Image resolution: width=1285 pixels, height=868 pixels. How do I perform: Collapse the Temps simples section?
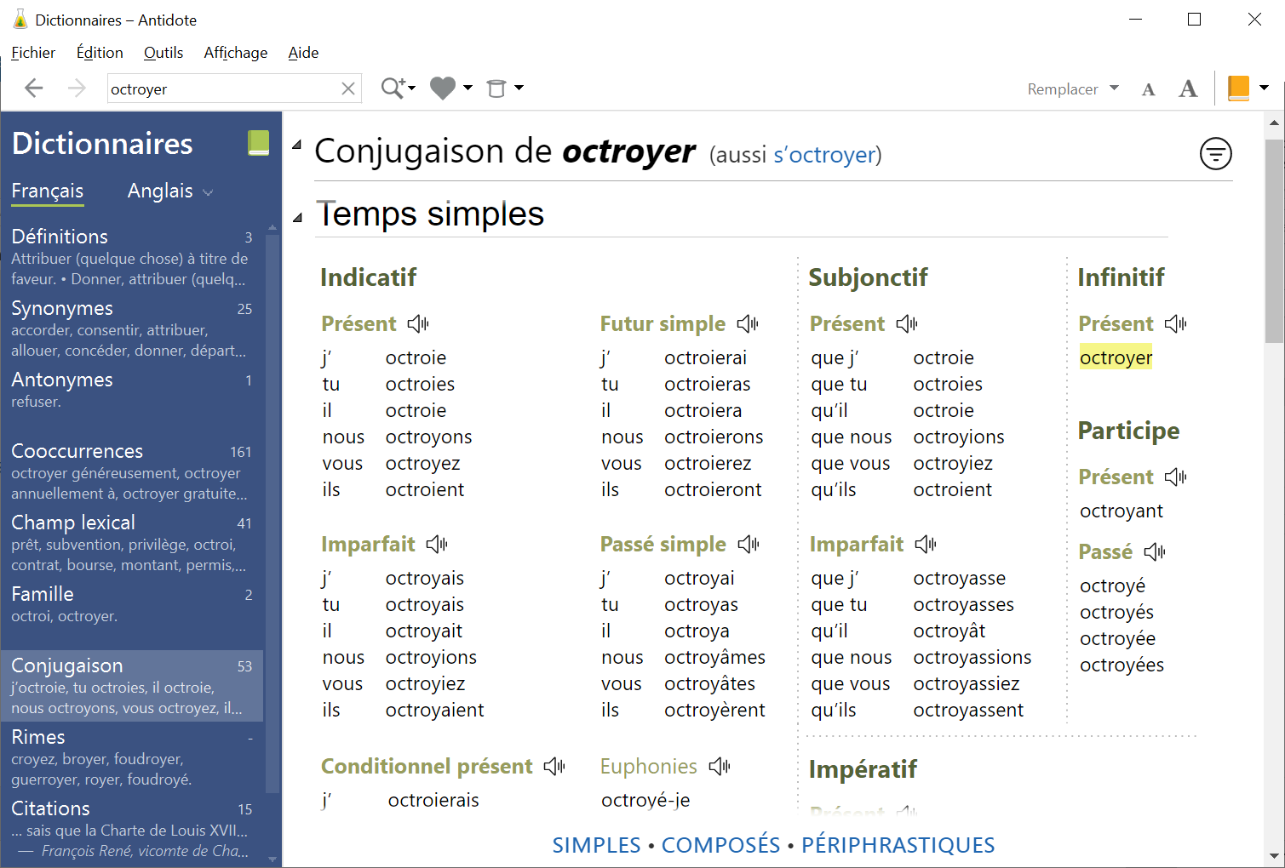point(298,218)
